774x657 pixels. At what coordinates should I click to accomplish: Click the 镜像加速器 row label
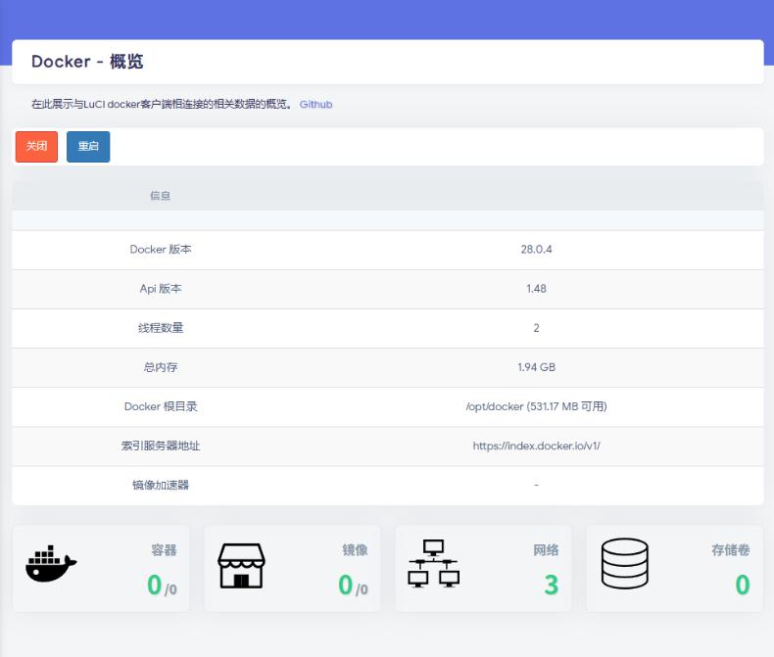(x=161, y=485)
